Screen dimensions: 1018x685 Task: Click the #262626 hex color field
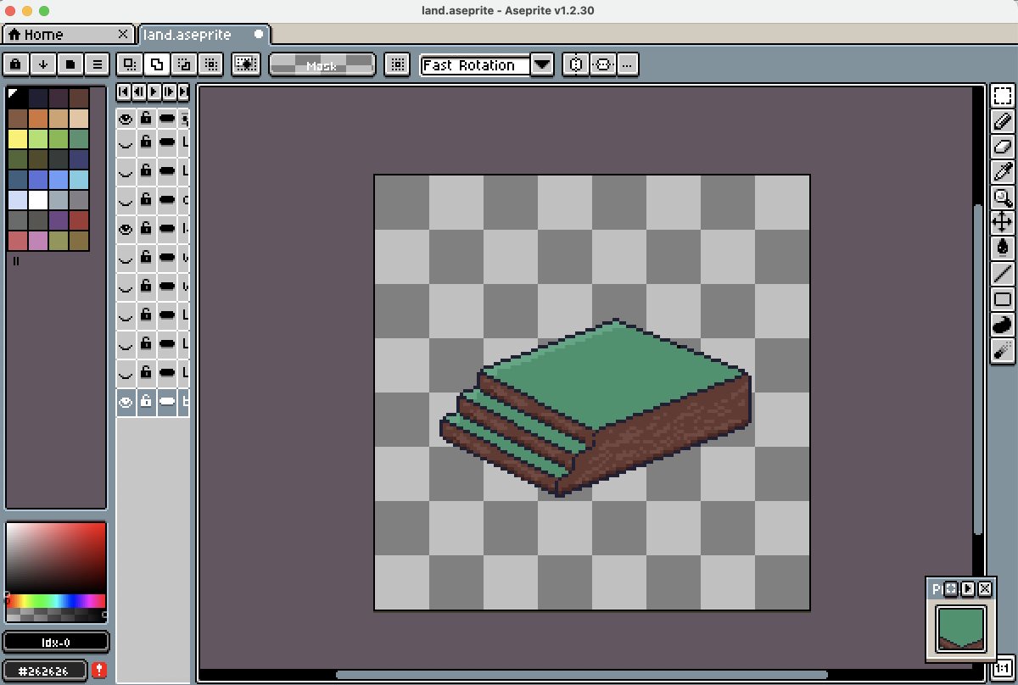(x=45, y=670)
